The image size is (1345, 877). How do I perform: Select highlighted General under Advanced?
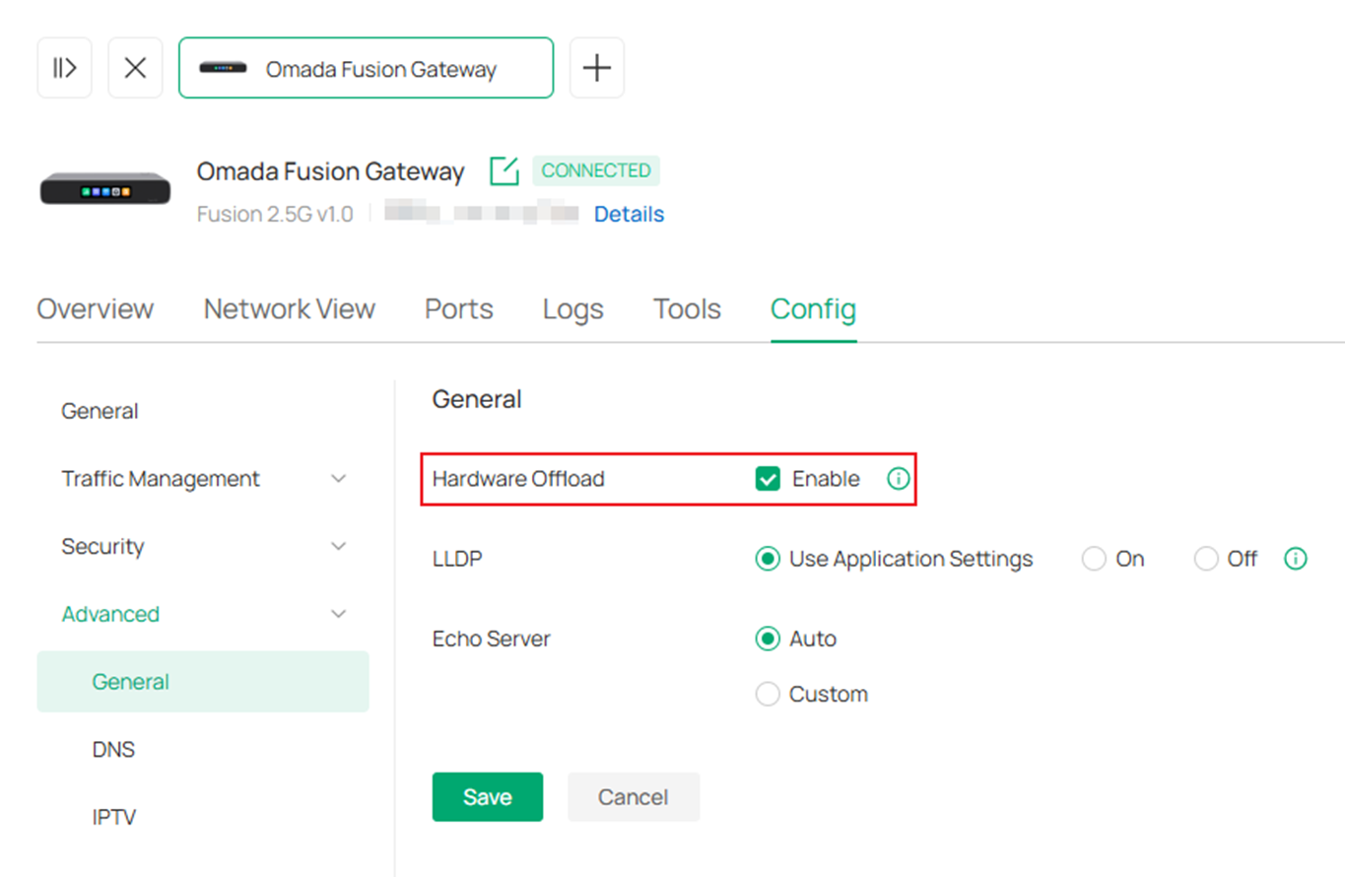click(203, 682)
